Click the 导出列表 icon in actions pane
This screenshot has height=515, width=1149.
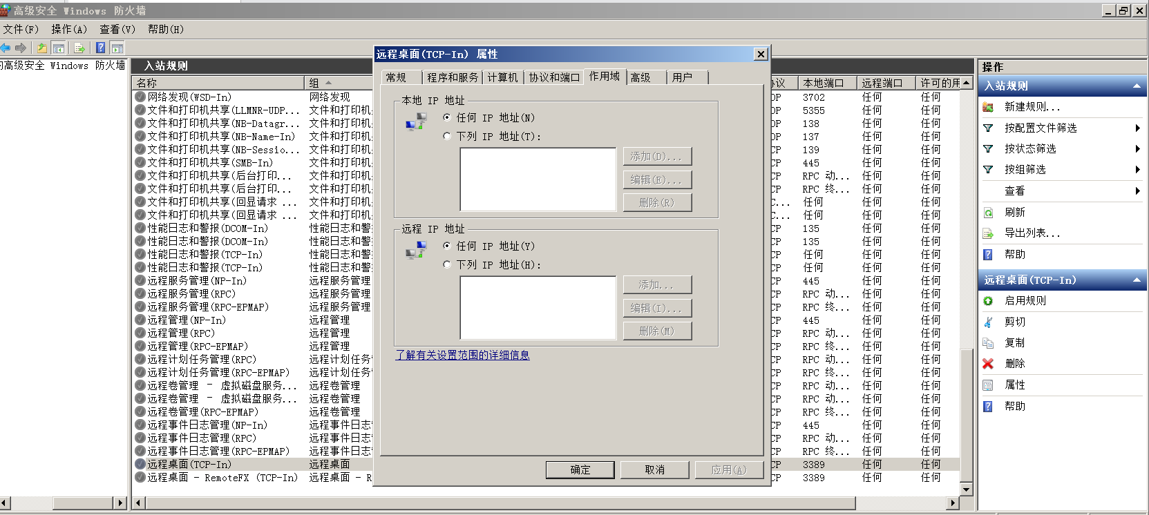[x=988, y=233]
